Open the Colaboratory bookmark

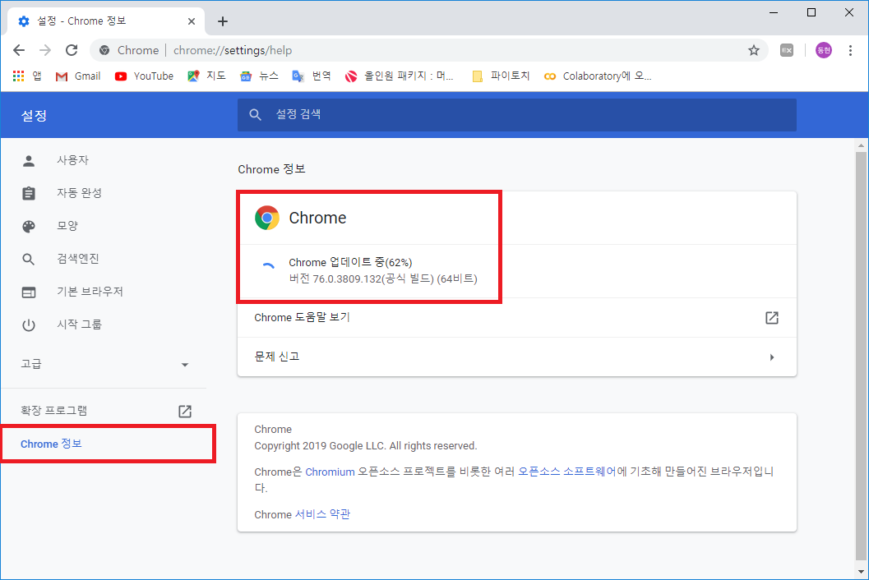coord(598,76)
